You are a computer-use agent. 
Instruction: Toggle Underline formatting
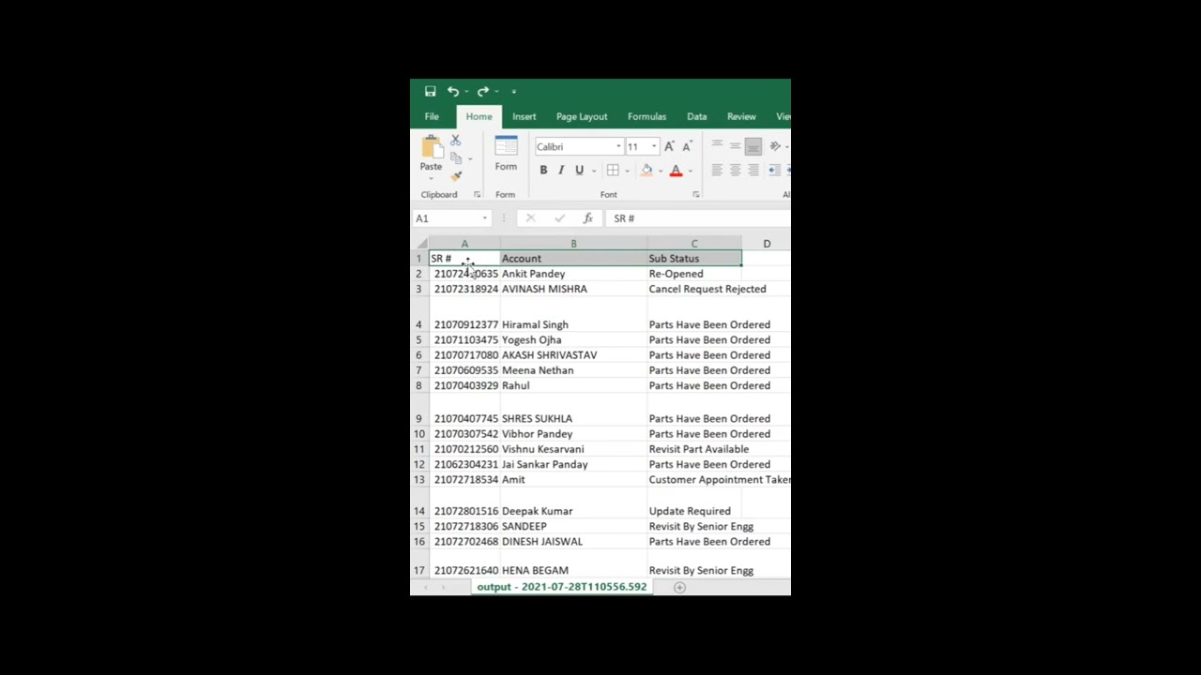(x=579, y=171)
